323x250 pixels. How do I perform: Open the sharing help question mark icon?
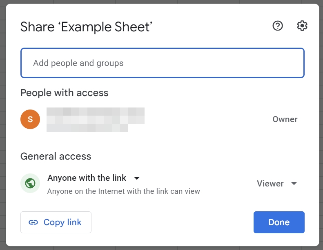click(x=278, y=26)
